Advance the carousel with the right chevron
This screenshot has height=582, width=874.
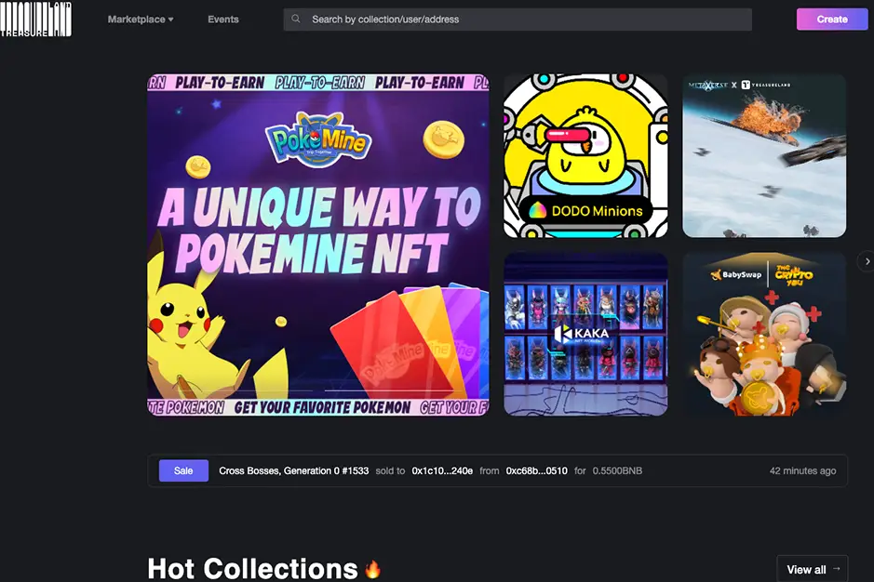click(x=865, y=262)
